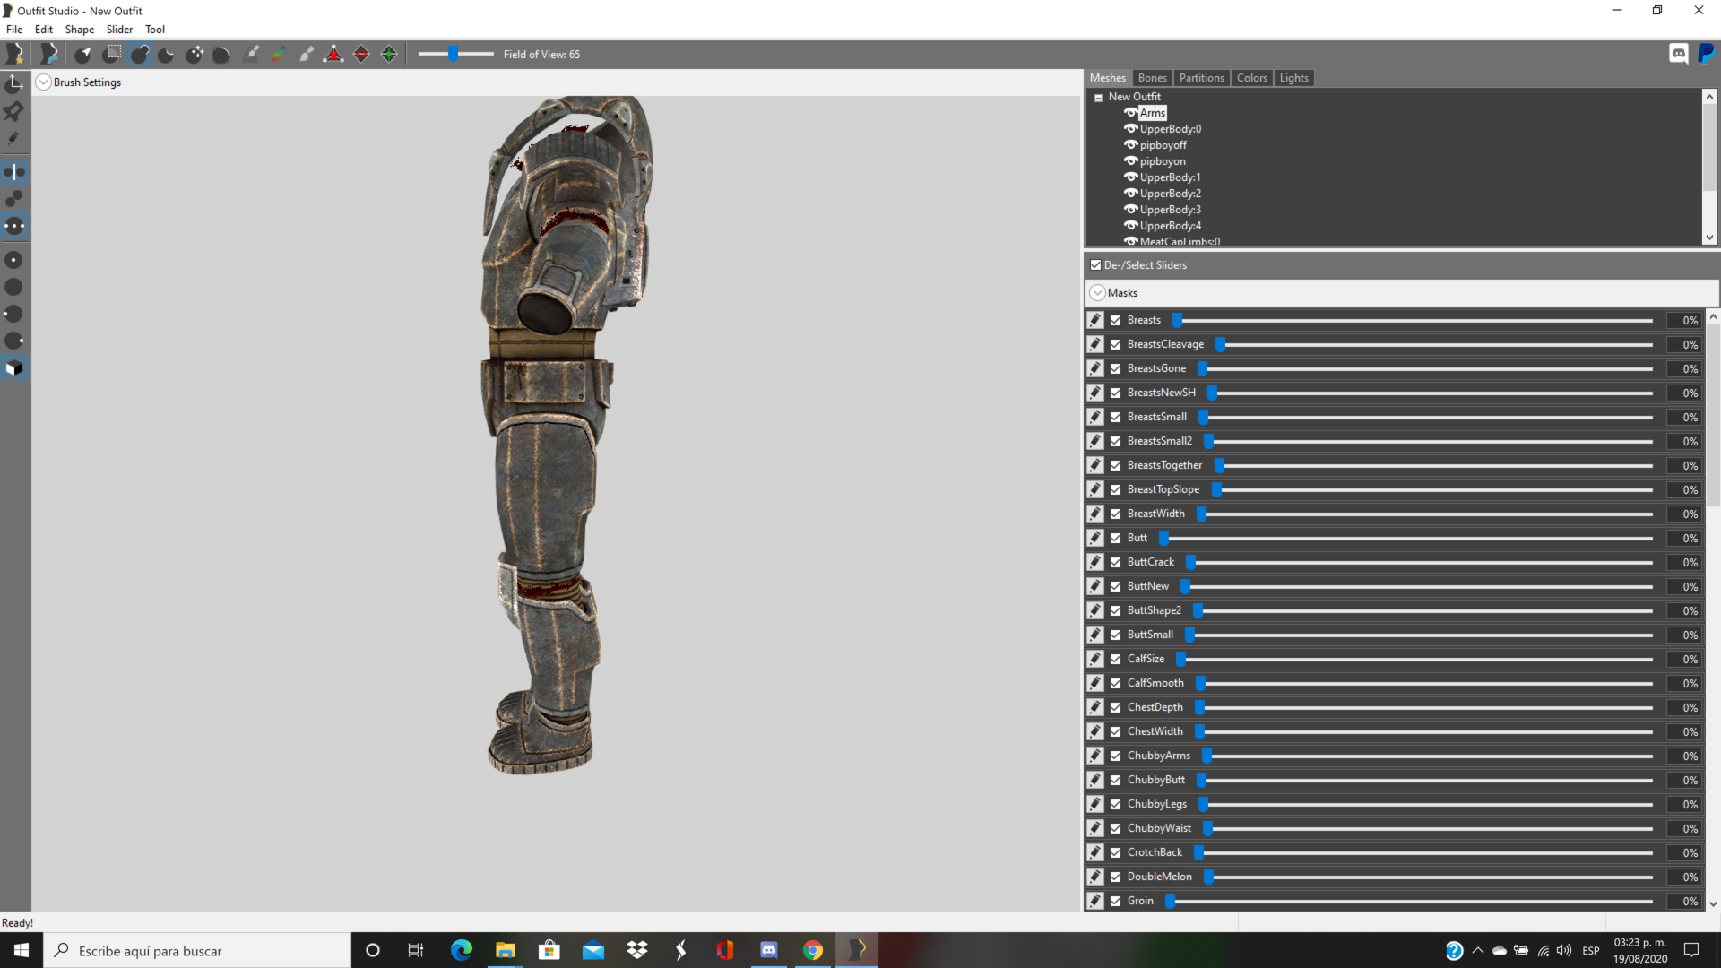Select the Split Edge tool
Image resolution: width=1721 pixels, height=968 pixels.
389,55
